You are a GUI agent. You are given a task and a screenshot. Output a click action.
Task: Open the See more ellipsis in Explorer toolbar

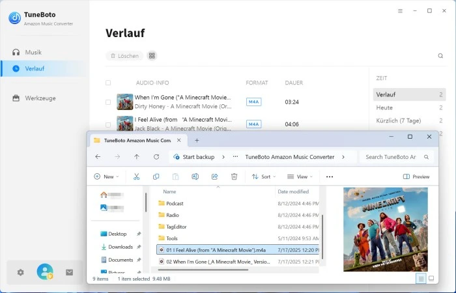(x=330, y=176)
